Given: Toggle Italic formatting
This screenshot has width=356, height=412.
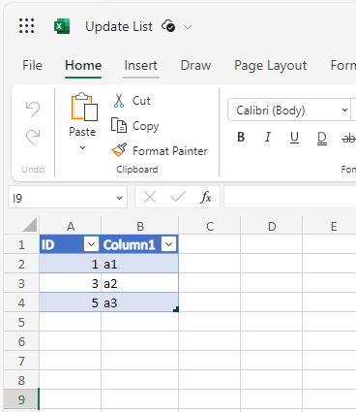Looking at the screenshot, I should coord(267,138).
